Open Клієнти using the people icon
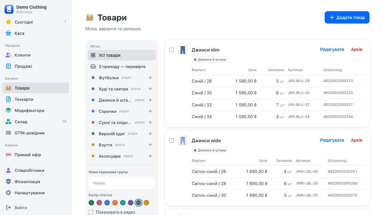The image size is (383, 215). 8,55
